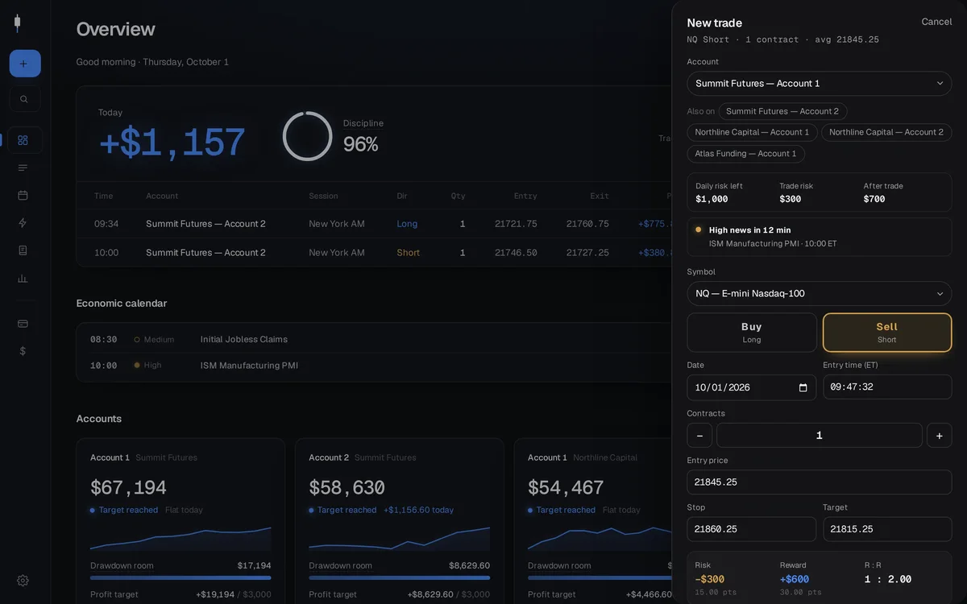Open Account 1 Summit Futures card
Image resolution: width=967 pixels, height=604 pixels.
pyautogui.click(x=181, y=521)
